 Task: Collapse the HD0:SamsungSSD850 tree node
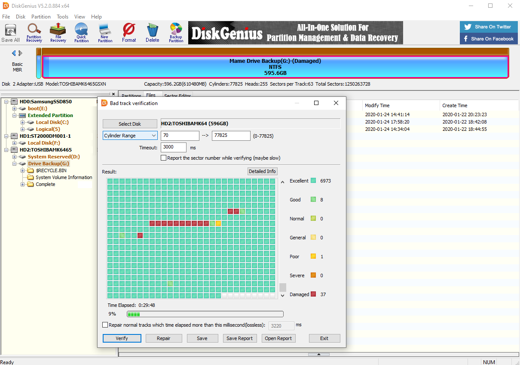click(6, 102)
